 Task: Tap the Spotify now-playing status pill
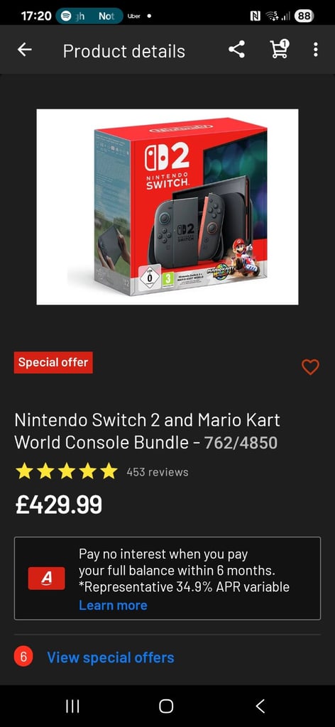click(89, 16)
